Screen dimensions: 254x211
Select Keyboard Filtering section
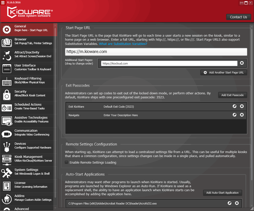click(27, 82)
